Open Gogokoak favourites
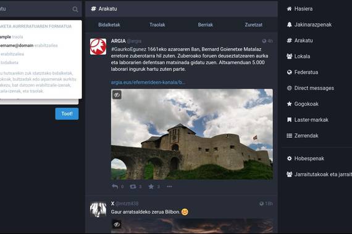This screenshot has height=234, width=352. (x=303, y=104)
